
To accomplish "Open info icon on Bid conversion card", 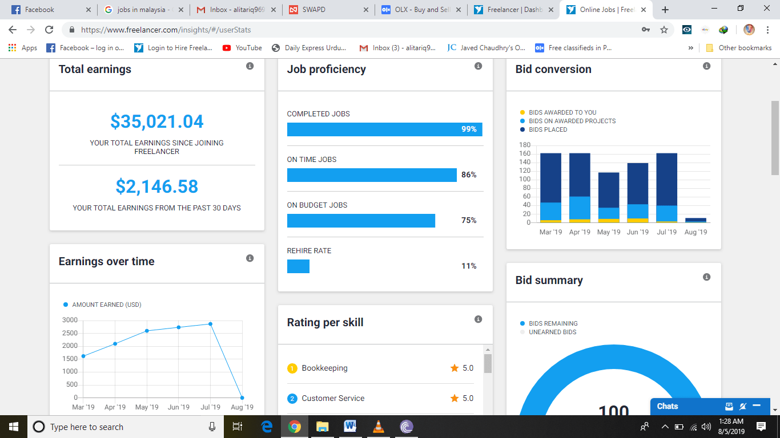I will [706, 66].
